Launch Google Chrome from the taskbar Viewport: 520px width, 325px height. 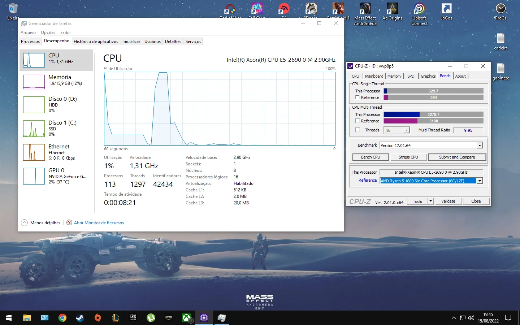pos(62,318)
